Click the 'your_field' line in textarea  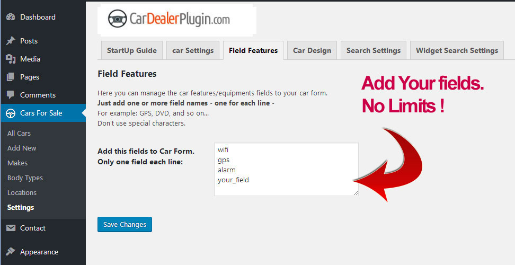233,180
